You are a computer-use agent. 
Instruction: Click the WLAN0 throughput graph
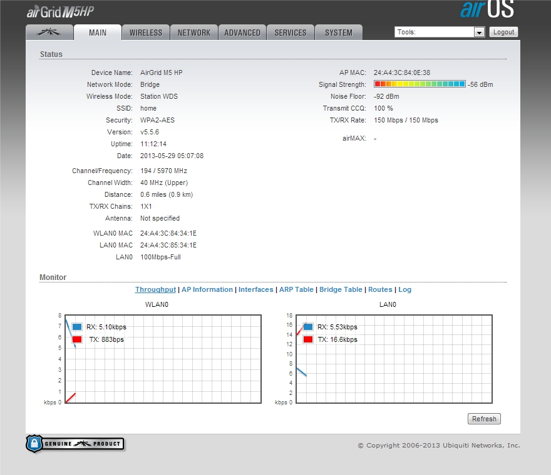[163, 359]
